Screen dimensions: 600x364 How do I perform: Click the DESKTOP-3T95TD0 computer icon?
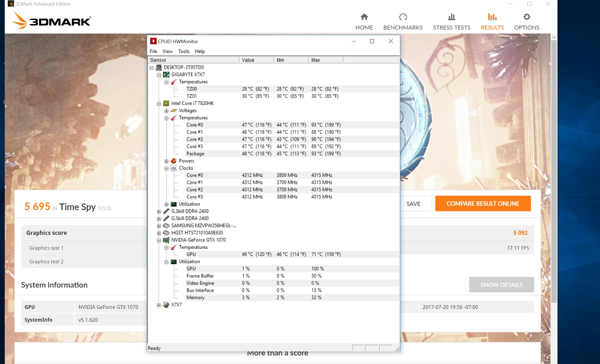click(159, 67)
